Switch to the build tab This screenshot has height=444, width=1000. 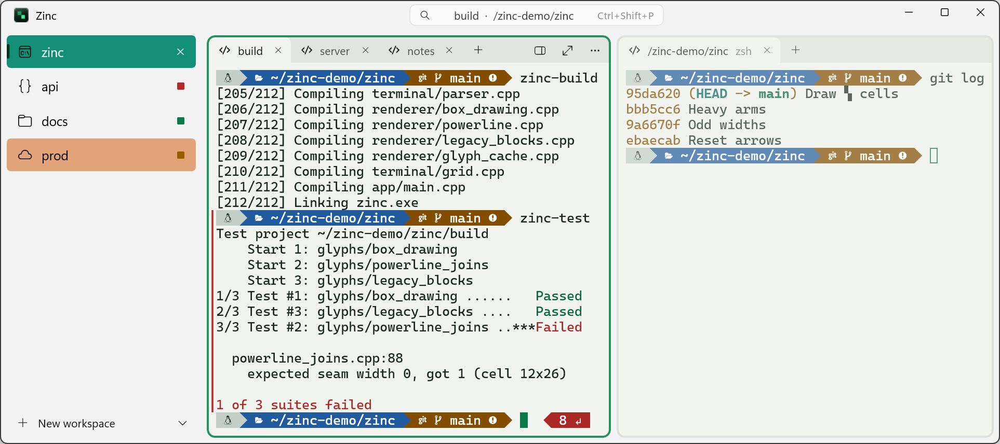pos(250,51)
